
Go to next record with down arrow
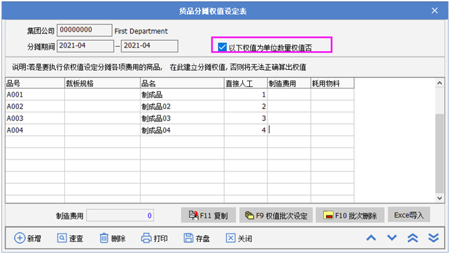click(x=392, y=238)
